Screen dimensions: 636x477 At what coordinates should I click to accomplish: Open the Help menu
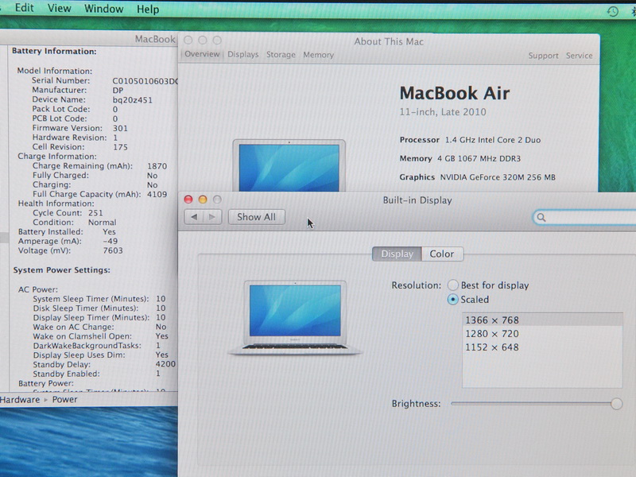tap(148, 10)
